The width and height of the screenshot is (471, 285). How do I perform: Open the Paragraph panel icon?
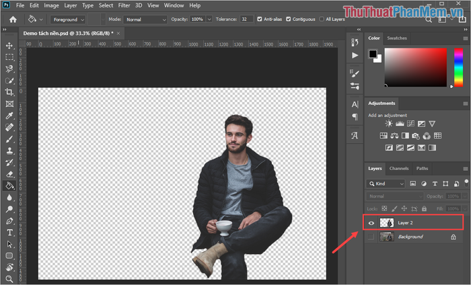tap(355, 117)
